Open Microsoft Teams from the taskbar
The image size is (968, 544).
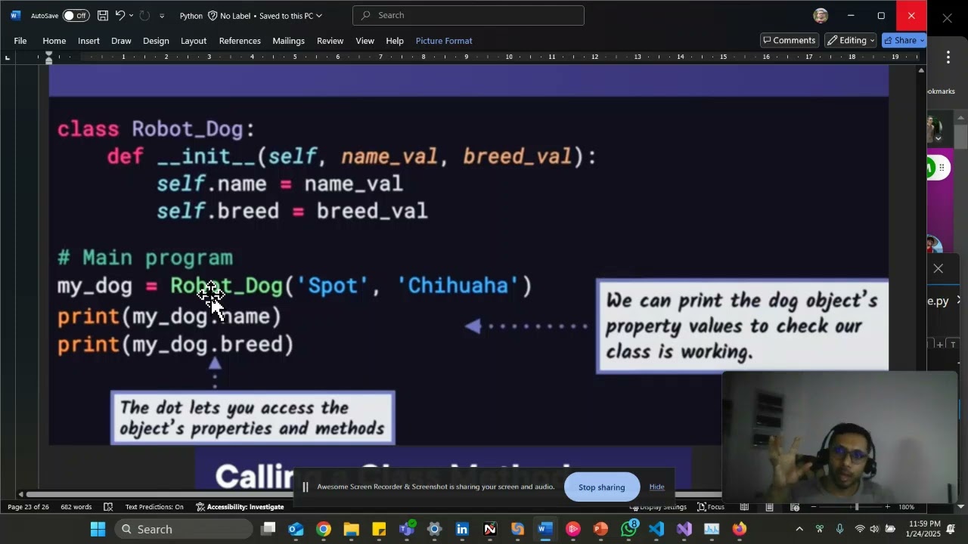pos(407,529)
